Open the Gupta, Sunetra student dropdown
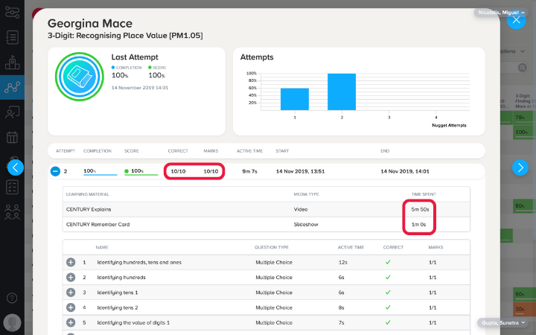 point(502,322)
